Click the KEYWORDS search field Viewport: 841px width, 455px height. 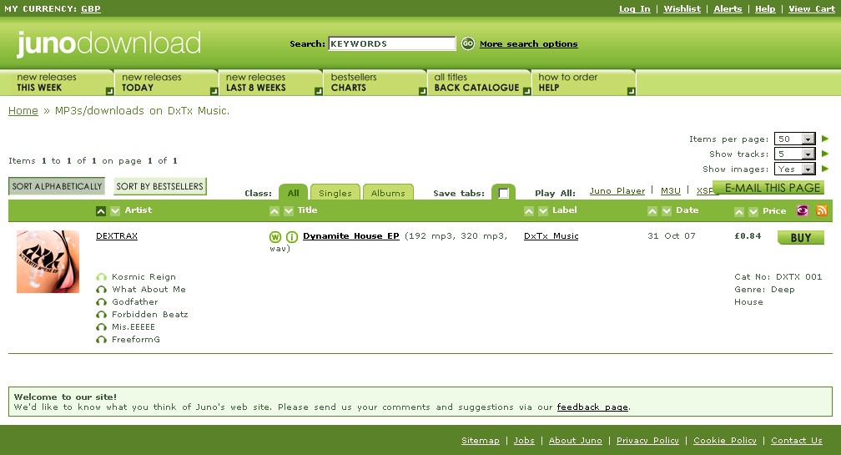pos(392,43)
